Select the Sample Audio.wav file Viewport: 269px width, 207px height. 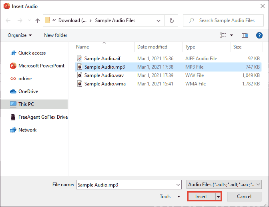(x=103, y=75)
